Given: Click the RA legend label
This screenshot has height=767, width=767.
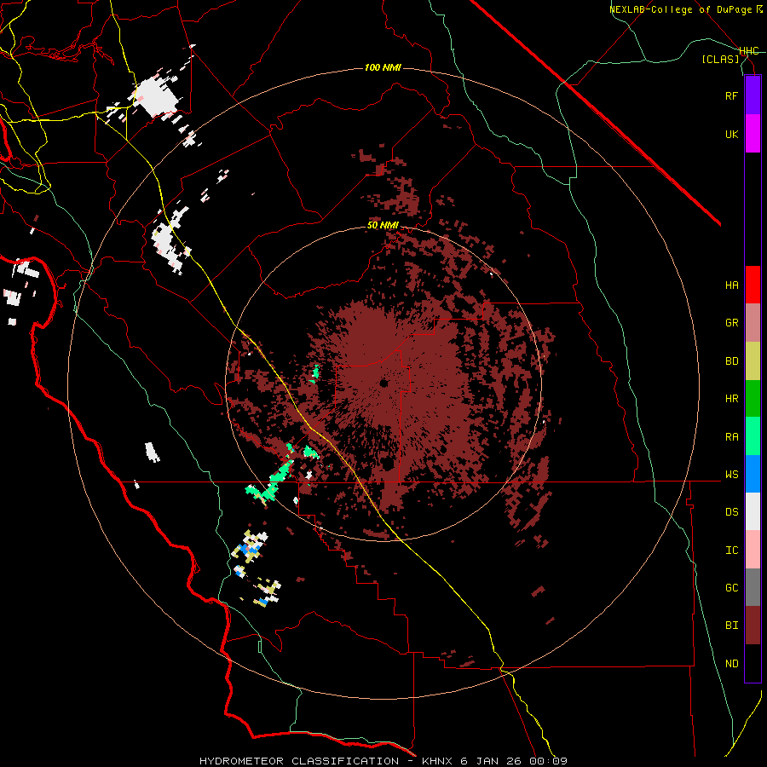Looking at the screenshot, I should [x=732, y=437].
